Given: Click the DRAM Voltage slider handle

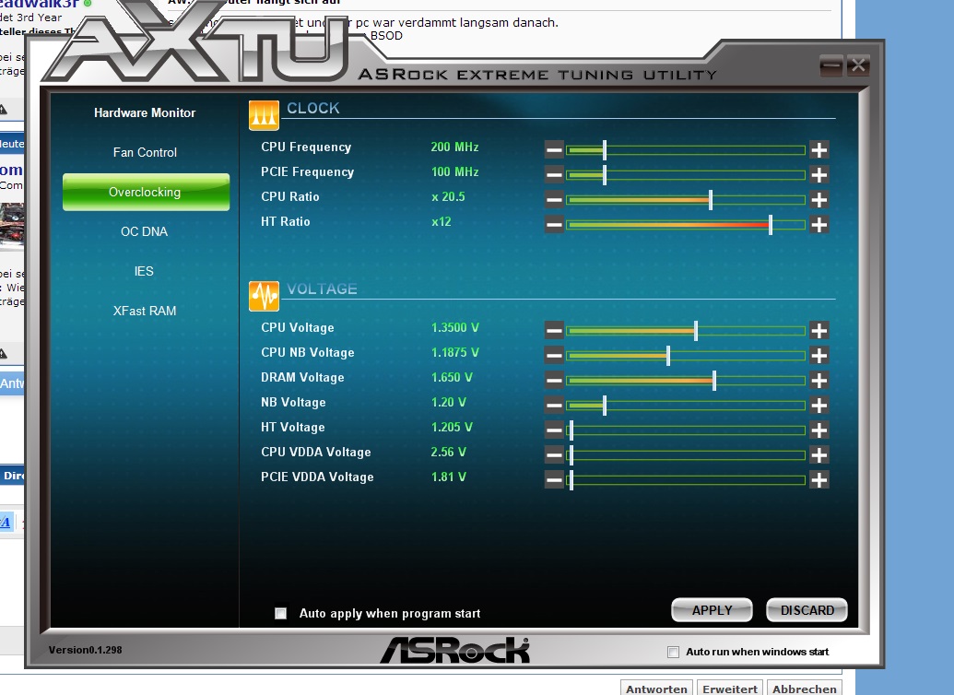Looking at the screenshot, I should click(x=714, y=381).
